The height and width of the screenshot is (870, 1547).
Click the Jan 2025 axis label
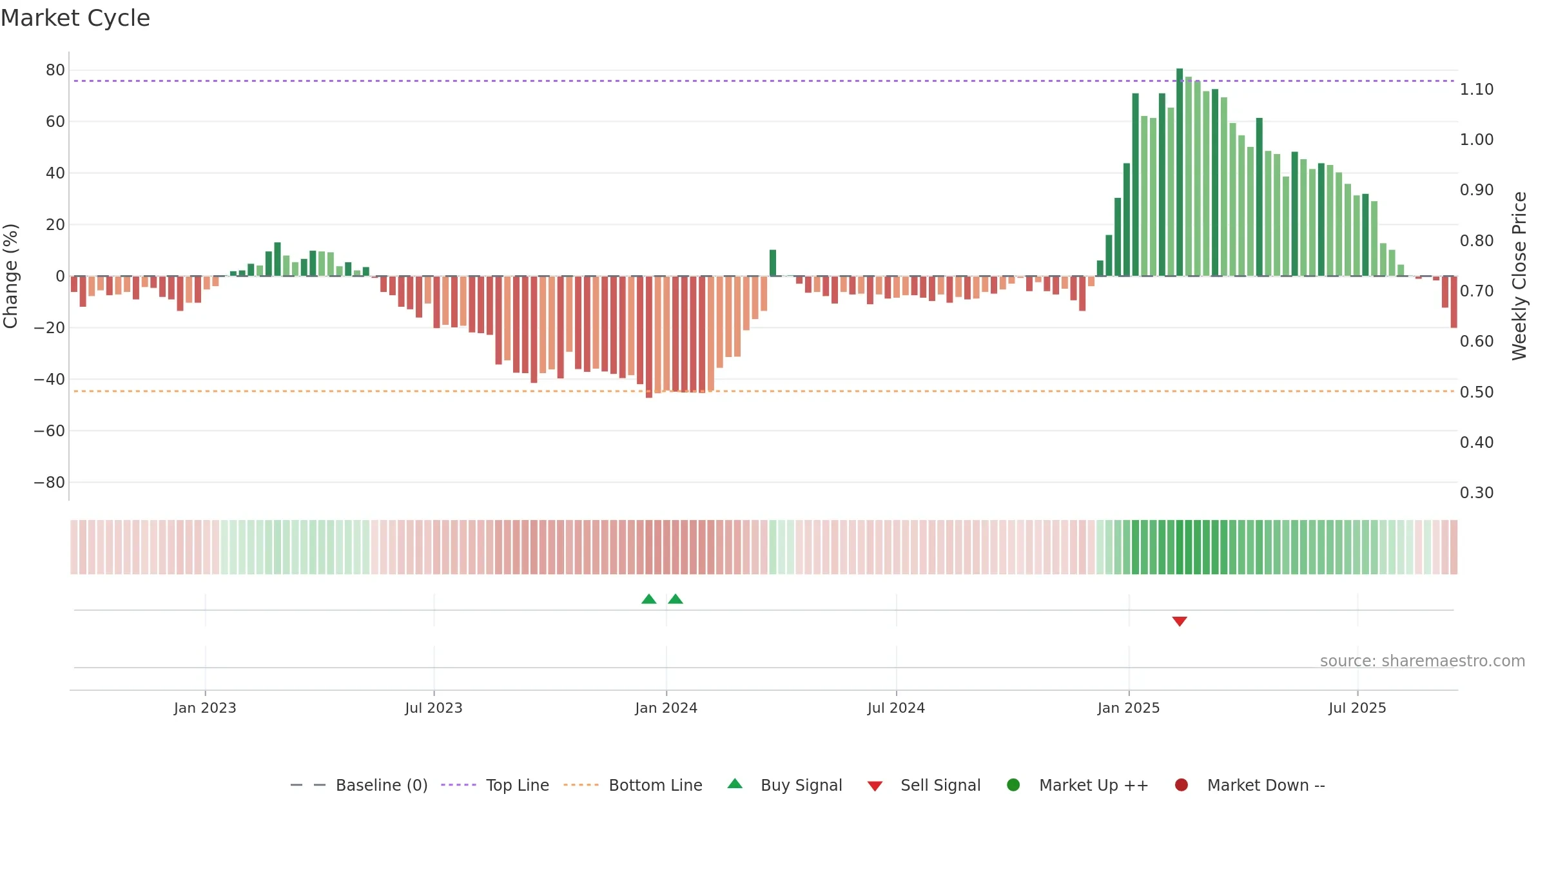pyautogui.click(x=1129, y=708)
